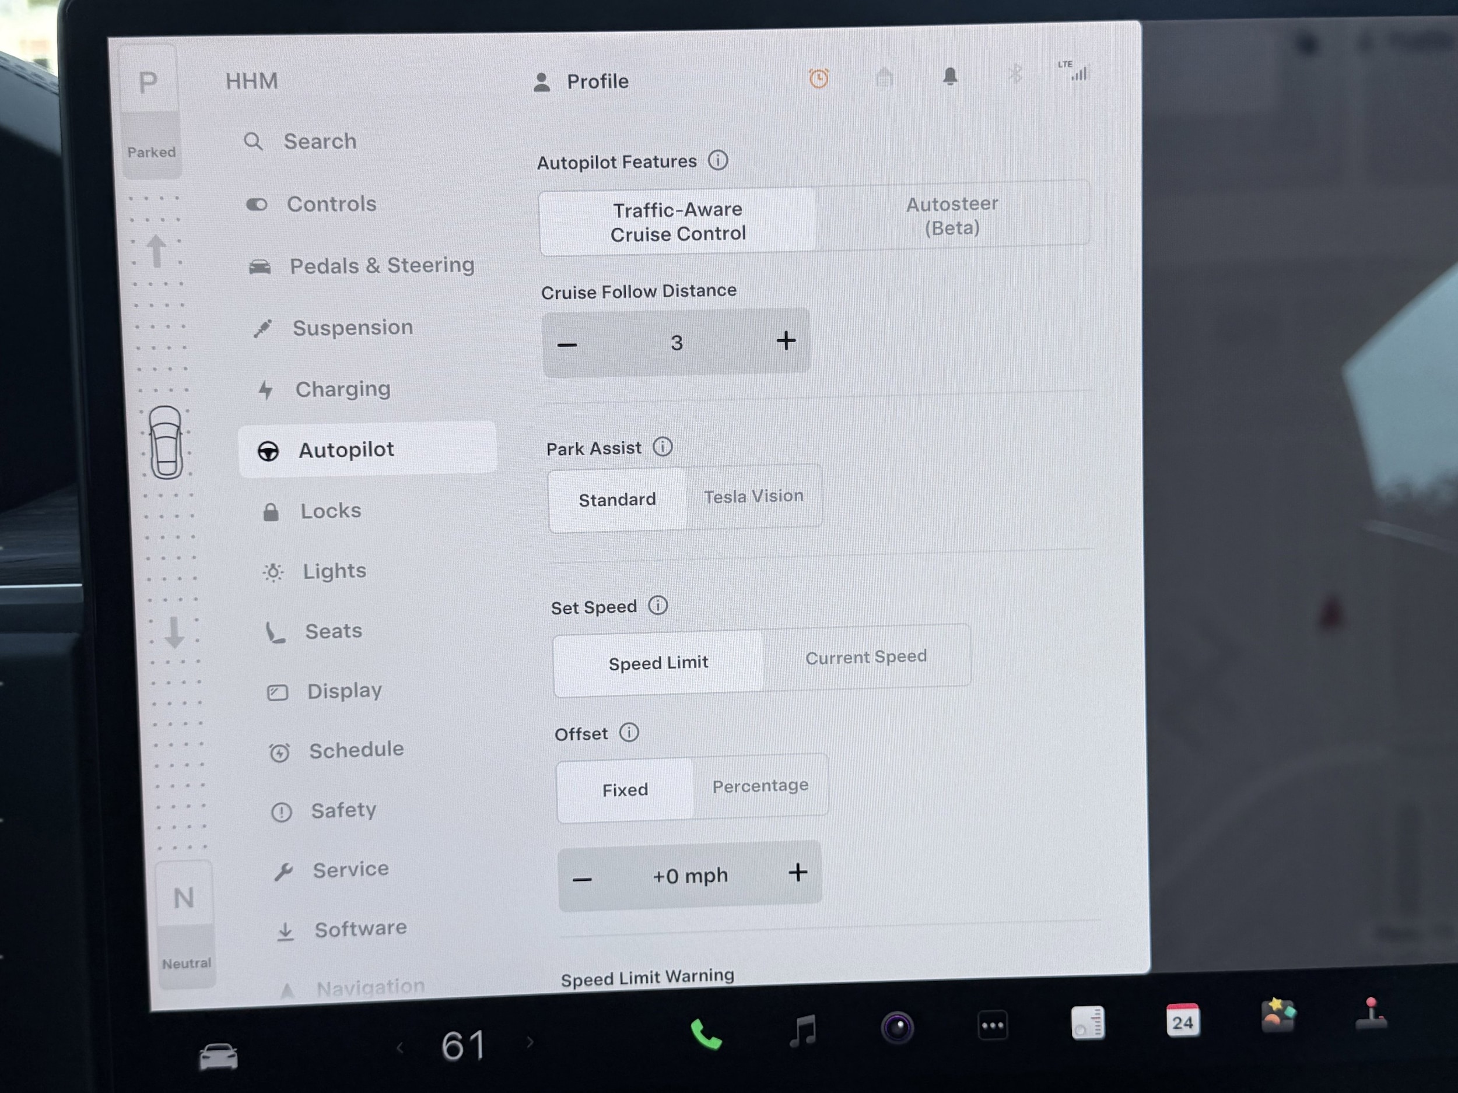This screenshot has width=1458, height=1093.
Task: Increase Cruise Follow Distance with plus
Action: tap(786, 340)
